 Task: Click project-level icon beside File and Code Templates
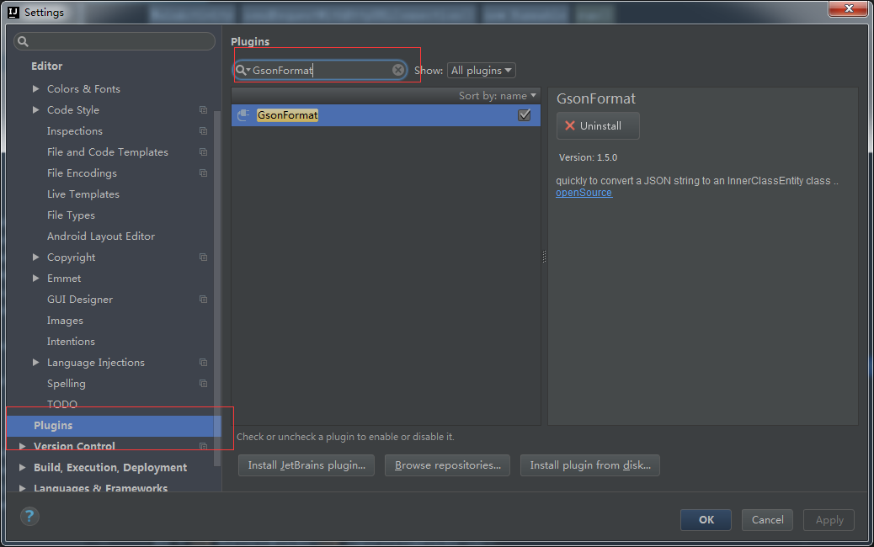pos(204,152)
